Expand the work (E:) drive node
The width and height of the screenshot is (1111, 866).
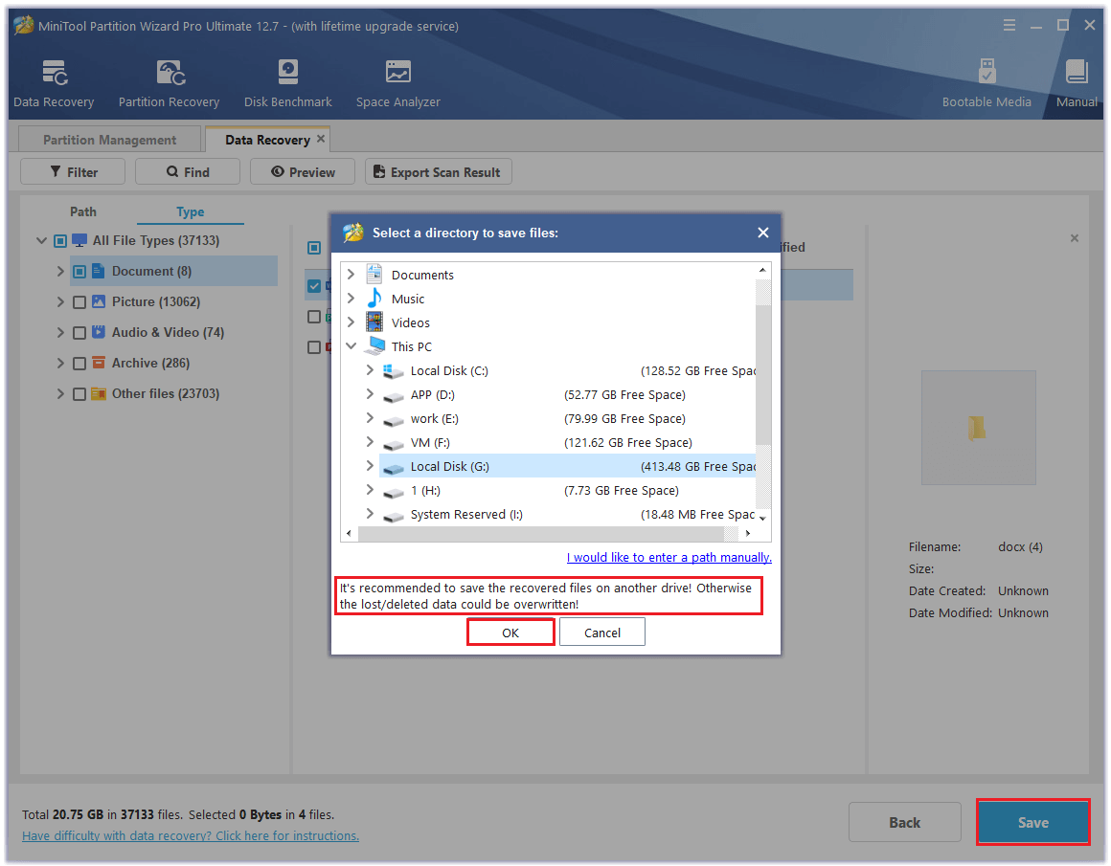tap(369, 418)
